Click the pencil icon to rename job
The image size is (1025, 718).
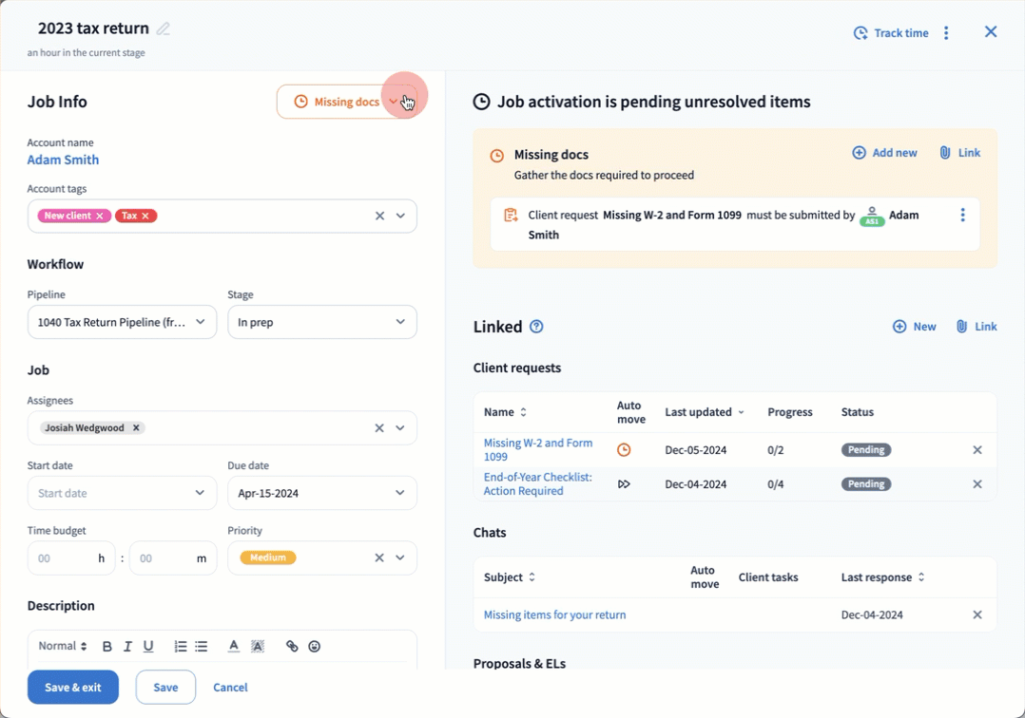[164, 29]
